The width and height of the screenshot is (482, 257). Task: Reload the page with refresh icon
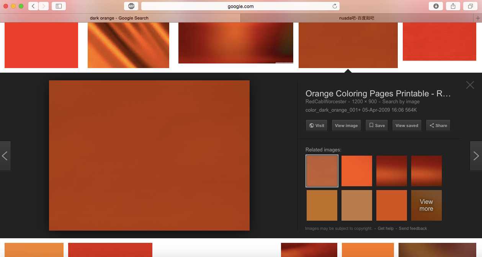coord(335,6)
